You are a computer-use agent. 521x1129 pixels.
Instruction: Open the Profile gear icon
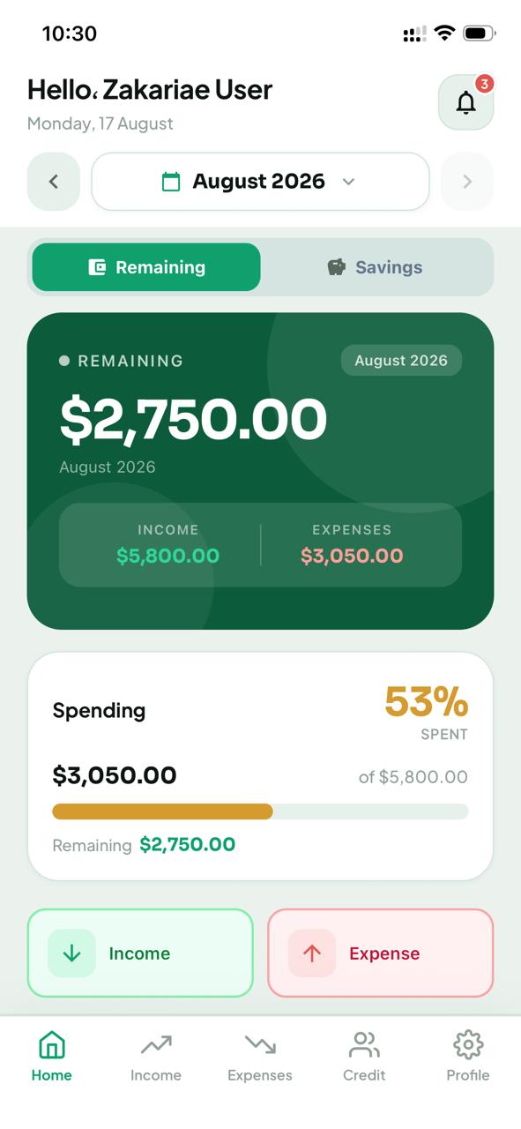click(468, 1045)
